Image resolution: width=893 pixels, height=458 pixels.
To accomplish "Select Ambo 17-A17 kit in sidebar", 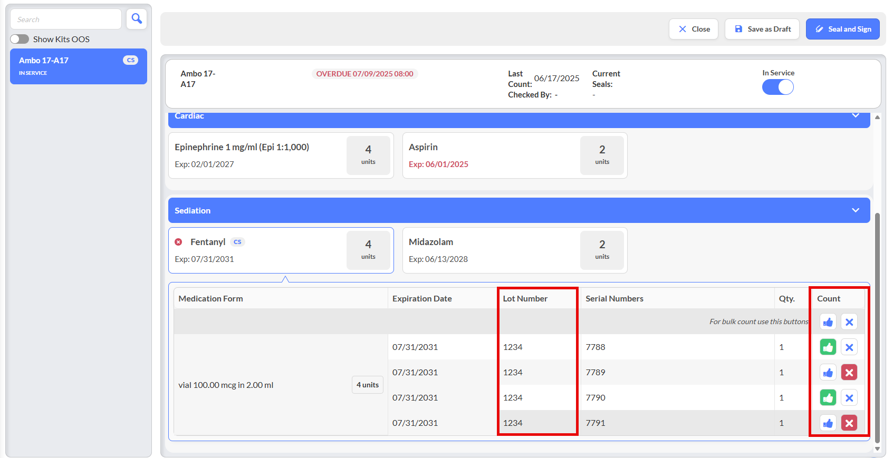I will [79, 66].
